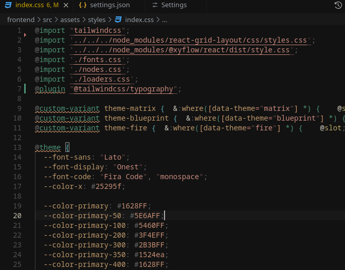Click the #2B3BFF color value
345x270 pixels.
pos(149,245)
